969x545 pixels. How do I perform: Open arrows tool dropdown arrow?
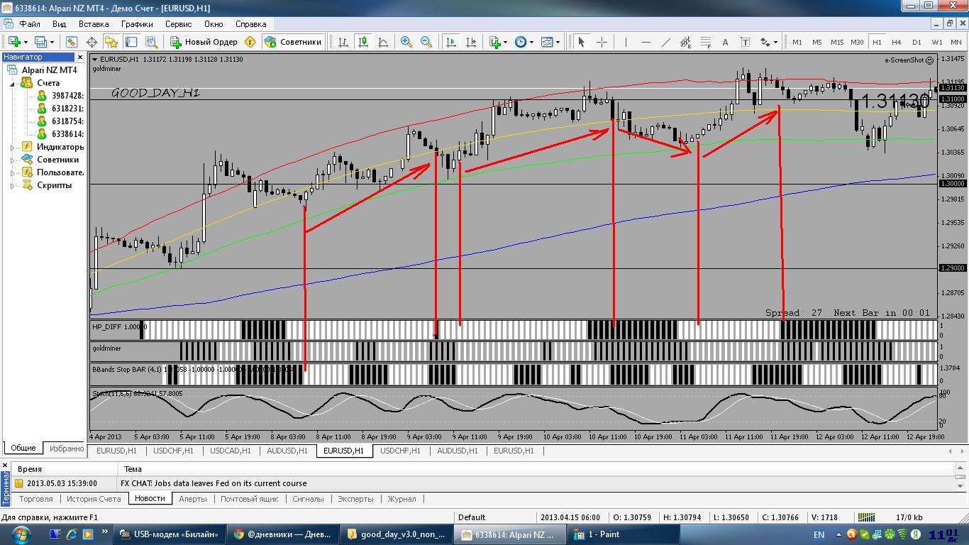coord(776,42)
